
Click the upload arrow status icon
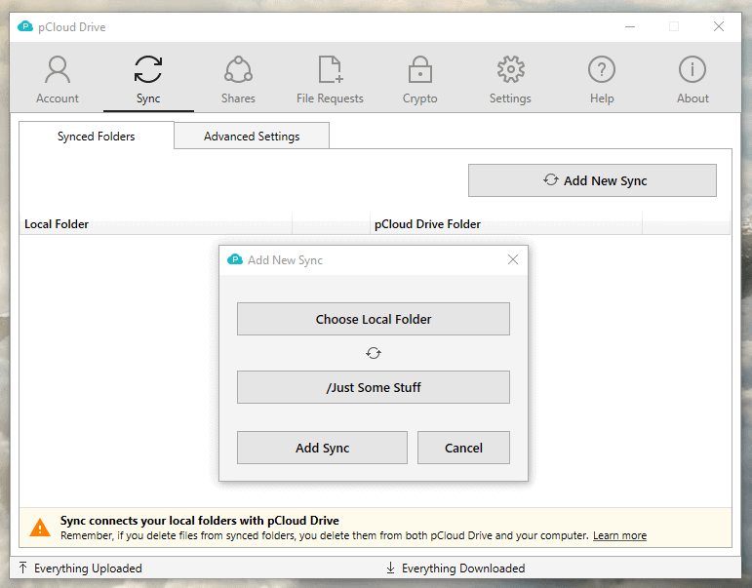(x=23, y=568)
